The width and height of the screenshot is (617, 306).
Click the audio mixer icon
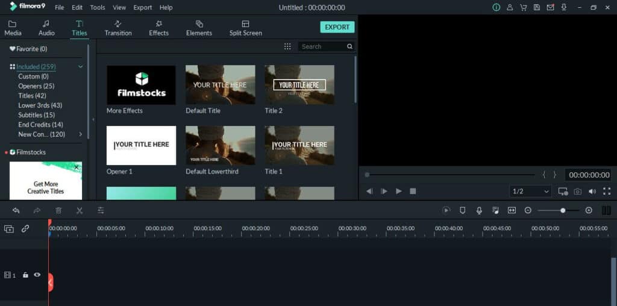pos(495,210)
